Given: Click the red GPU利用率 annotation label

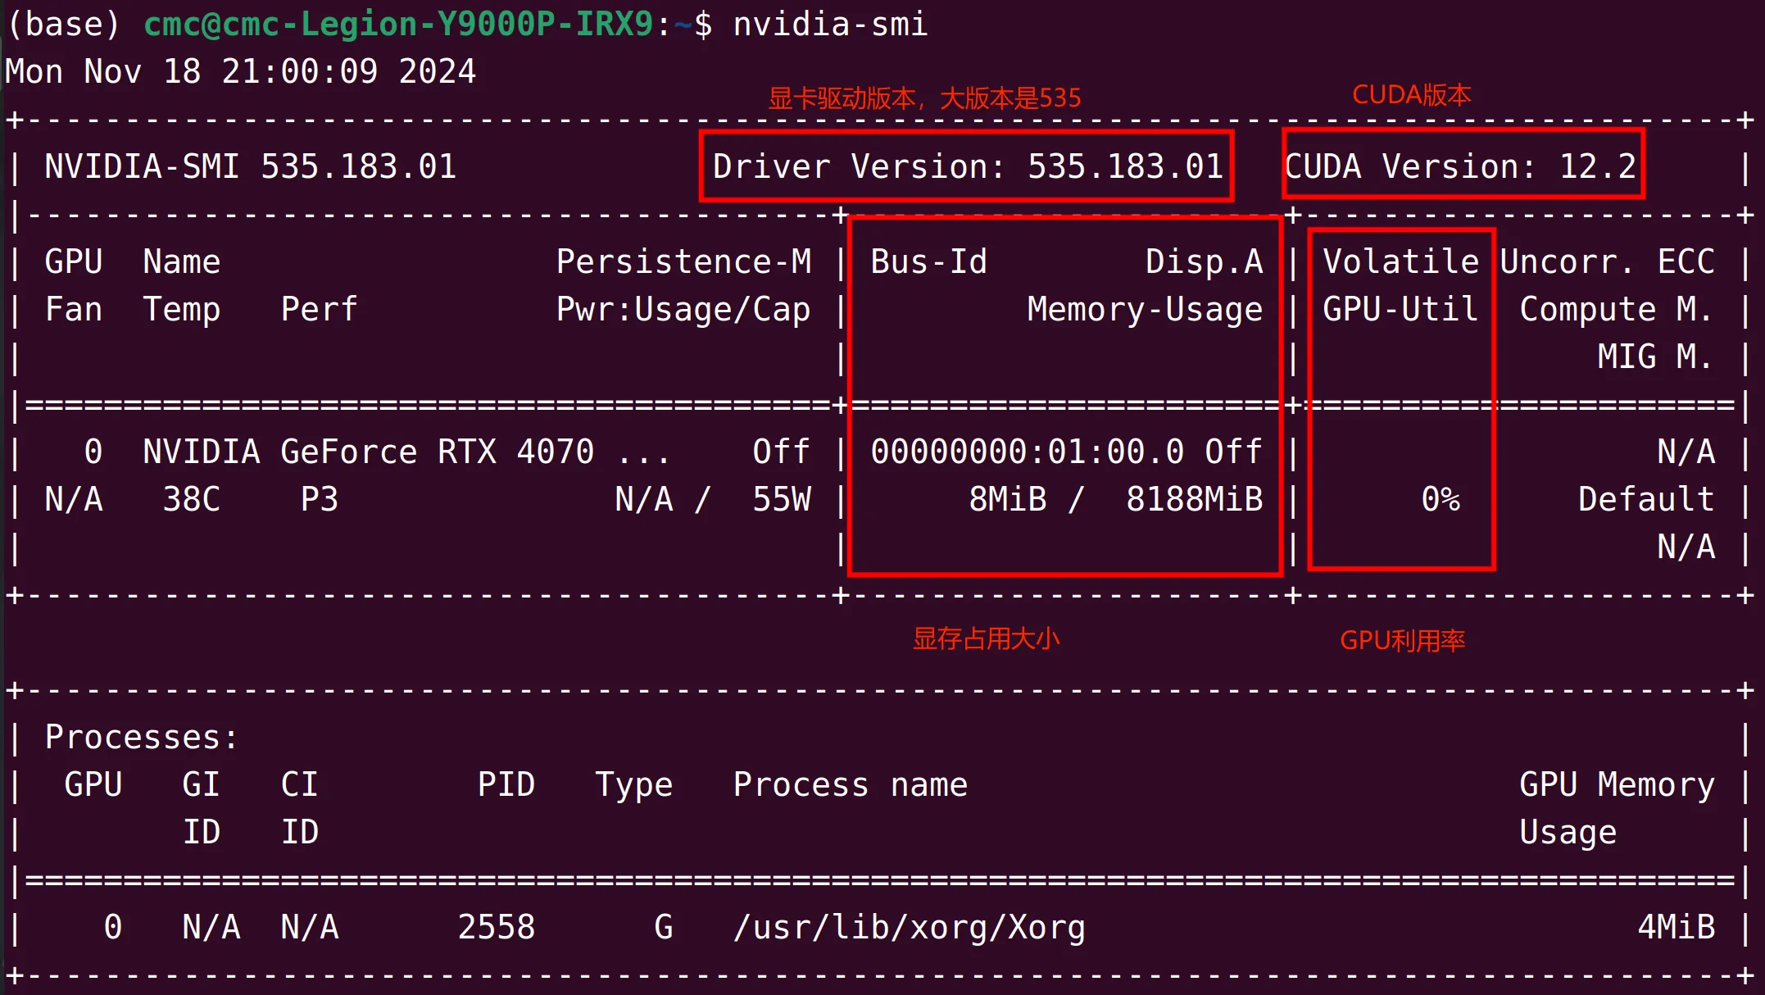Looking at the screenshot, I should click(x=1402, y=640).
